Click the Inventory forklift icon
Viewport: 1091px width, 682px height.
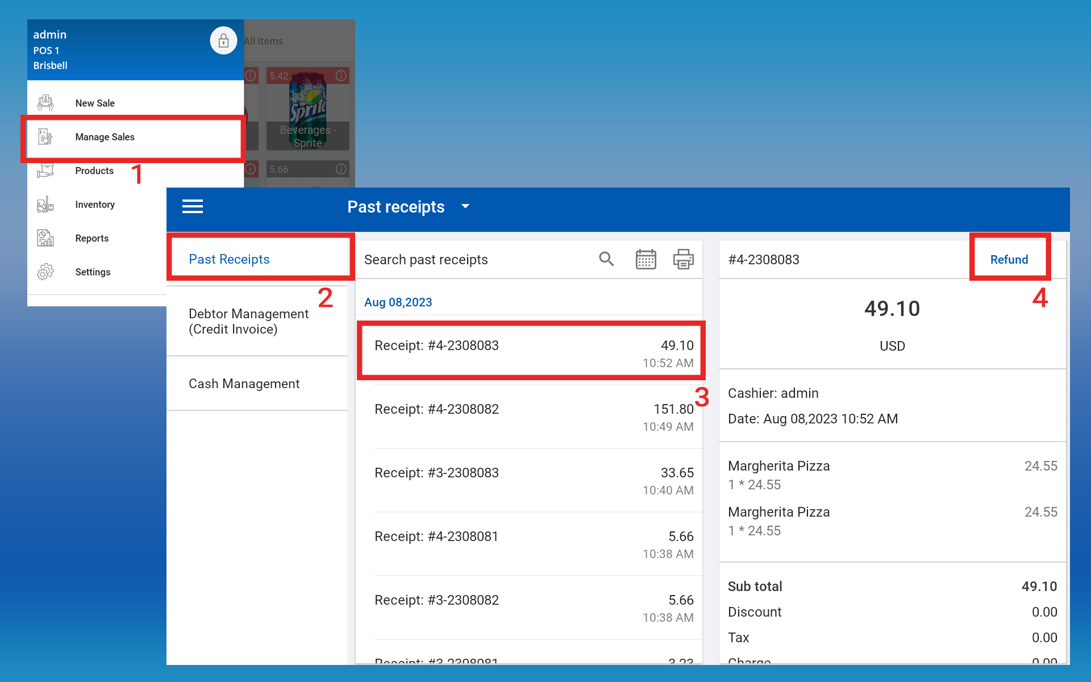[x=45, y=205]
